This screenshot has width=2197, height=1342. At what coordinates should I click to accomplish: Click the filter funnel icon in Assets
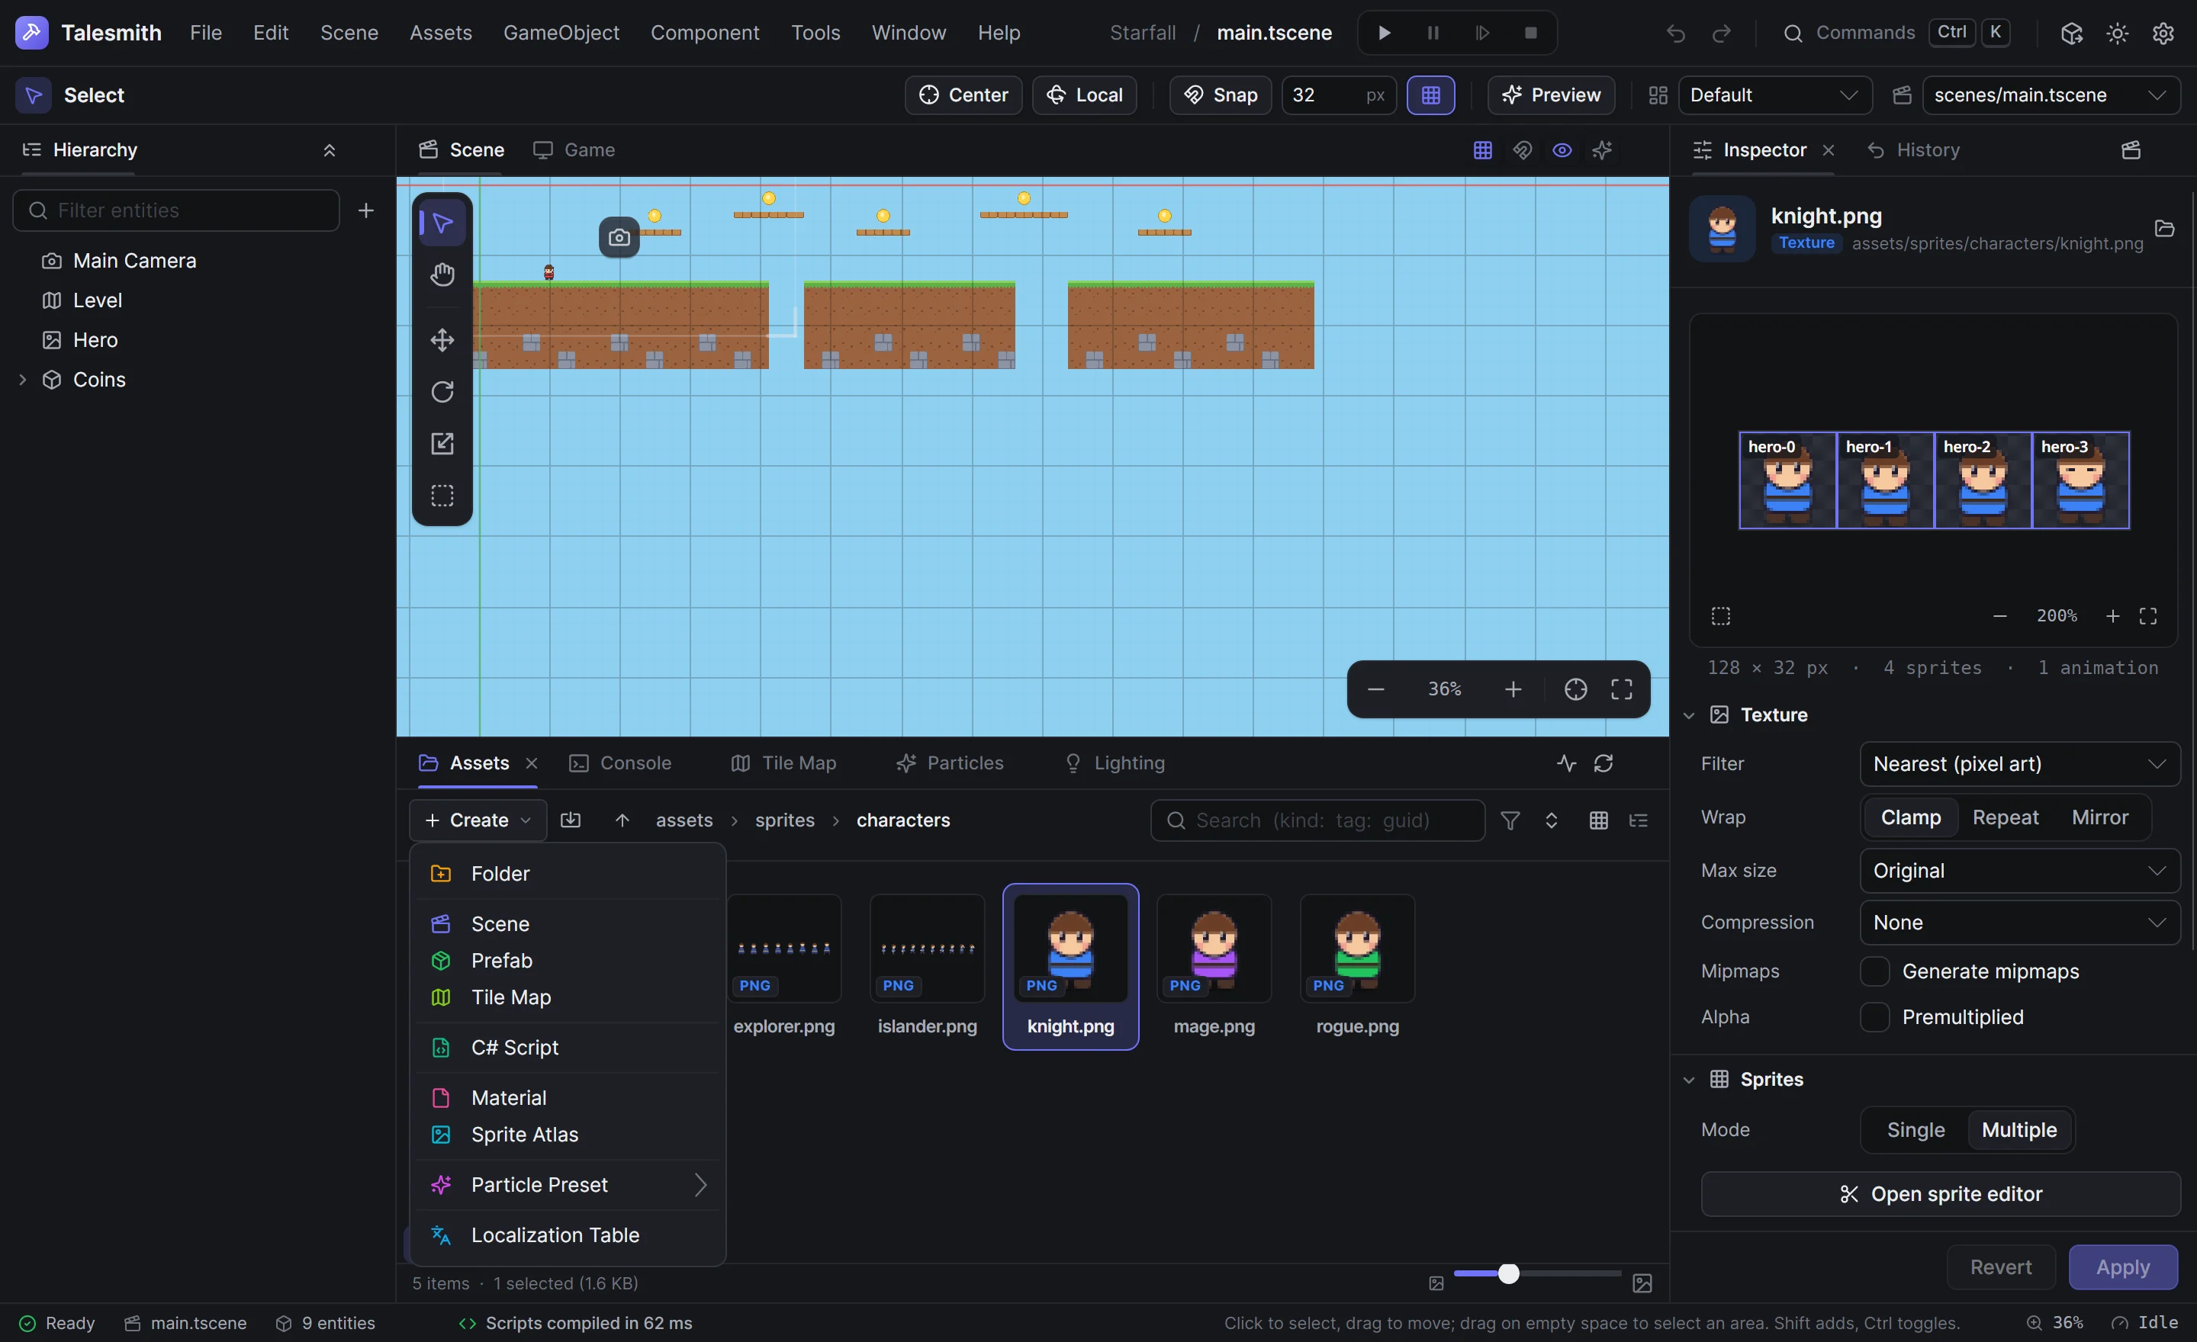(x=1510, y=820)
